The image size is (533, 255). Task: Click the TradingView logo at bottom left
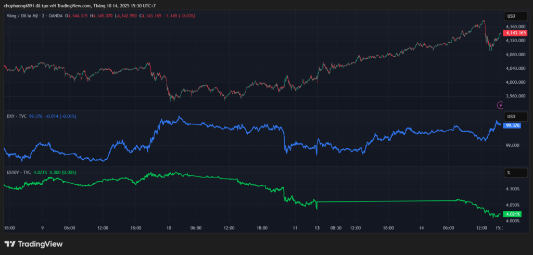(33, 244)
